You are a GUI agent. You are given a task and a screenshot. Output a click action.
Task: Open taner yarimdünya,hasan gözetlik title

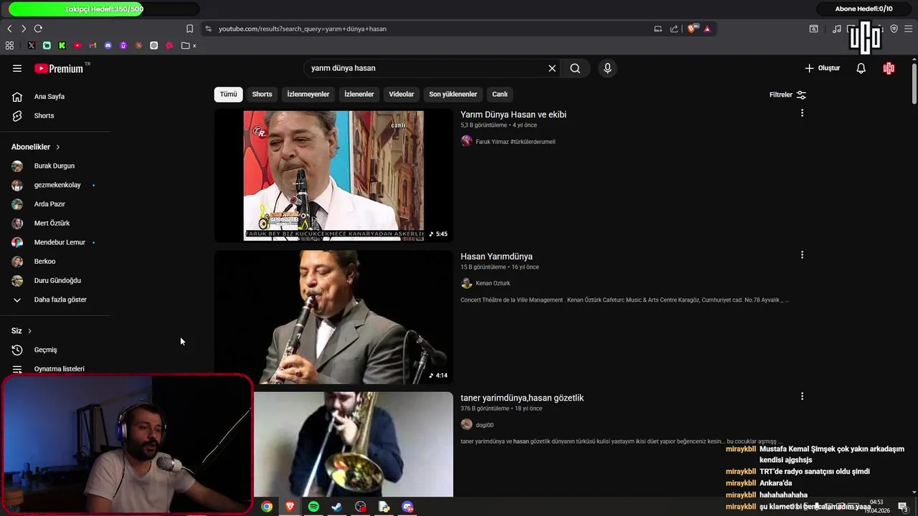coord(522,398)
